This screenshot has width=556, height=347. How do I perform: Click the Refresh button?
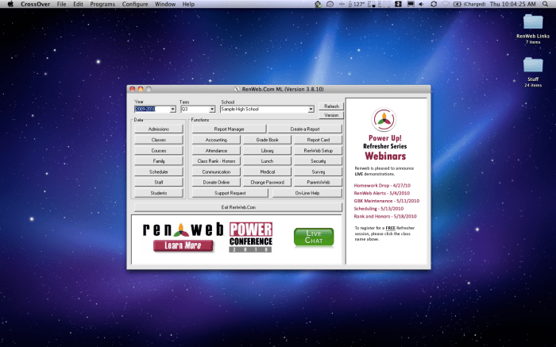(331, 106)
